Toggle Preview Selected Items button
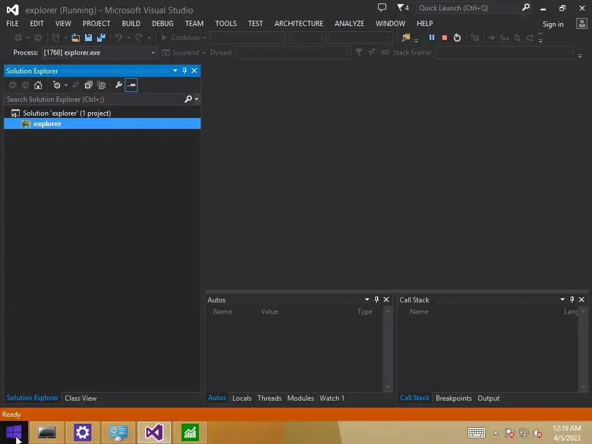 point(131,85)
